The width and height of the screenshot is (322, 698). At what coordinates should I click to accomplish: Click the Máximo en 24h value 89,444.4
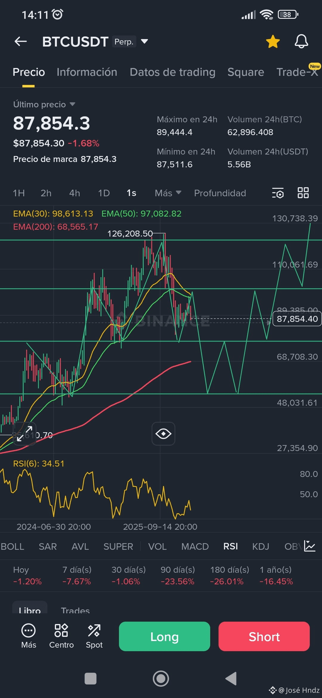(175, 132)
